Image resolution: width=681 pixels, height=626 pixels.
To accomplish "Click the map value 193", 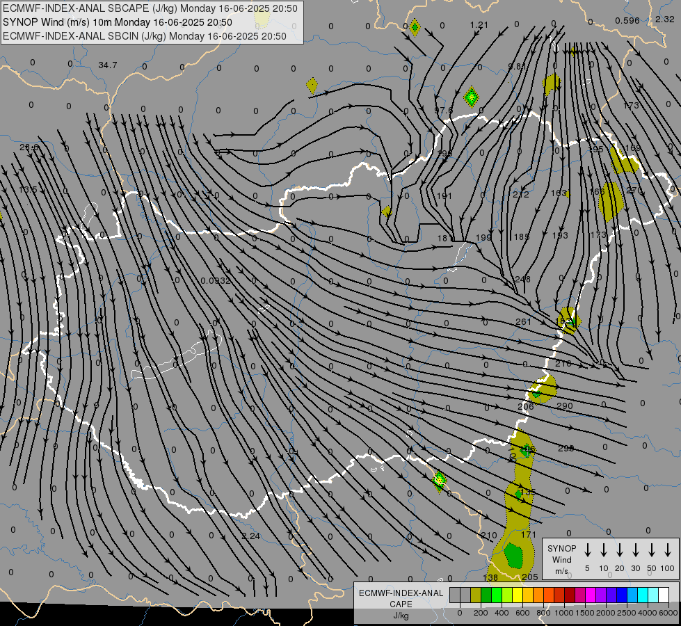I will pyautogui.click(x=560, y=235).
